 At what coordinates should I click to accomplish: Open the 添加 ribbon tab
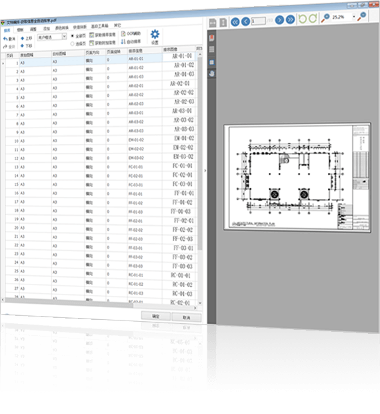click(x=46, y=29)
